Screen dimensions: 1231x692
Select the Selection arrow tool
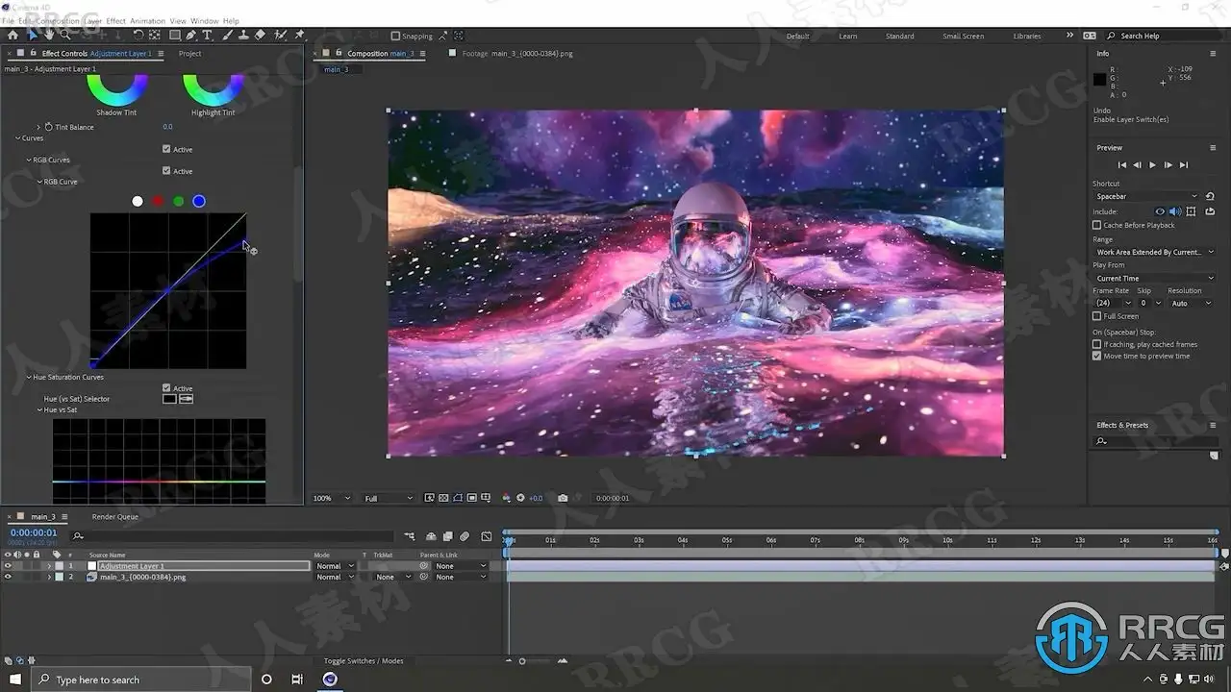tap(32, 36)
